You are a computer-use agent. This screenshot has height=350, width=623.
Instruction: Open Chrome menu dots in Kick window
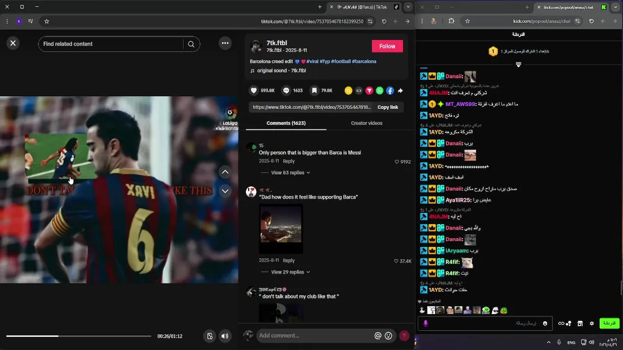(421, 21)
